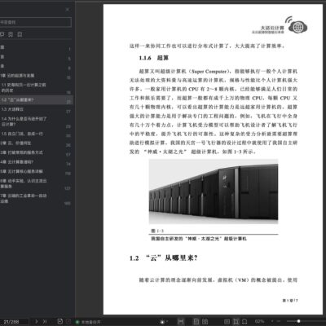Screen dimensions: 326x326
Task: Click the page heading containing 1.2
Action: pyautogui.click(x=163, y=258)
